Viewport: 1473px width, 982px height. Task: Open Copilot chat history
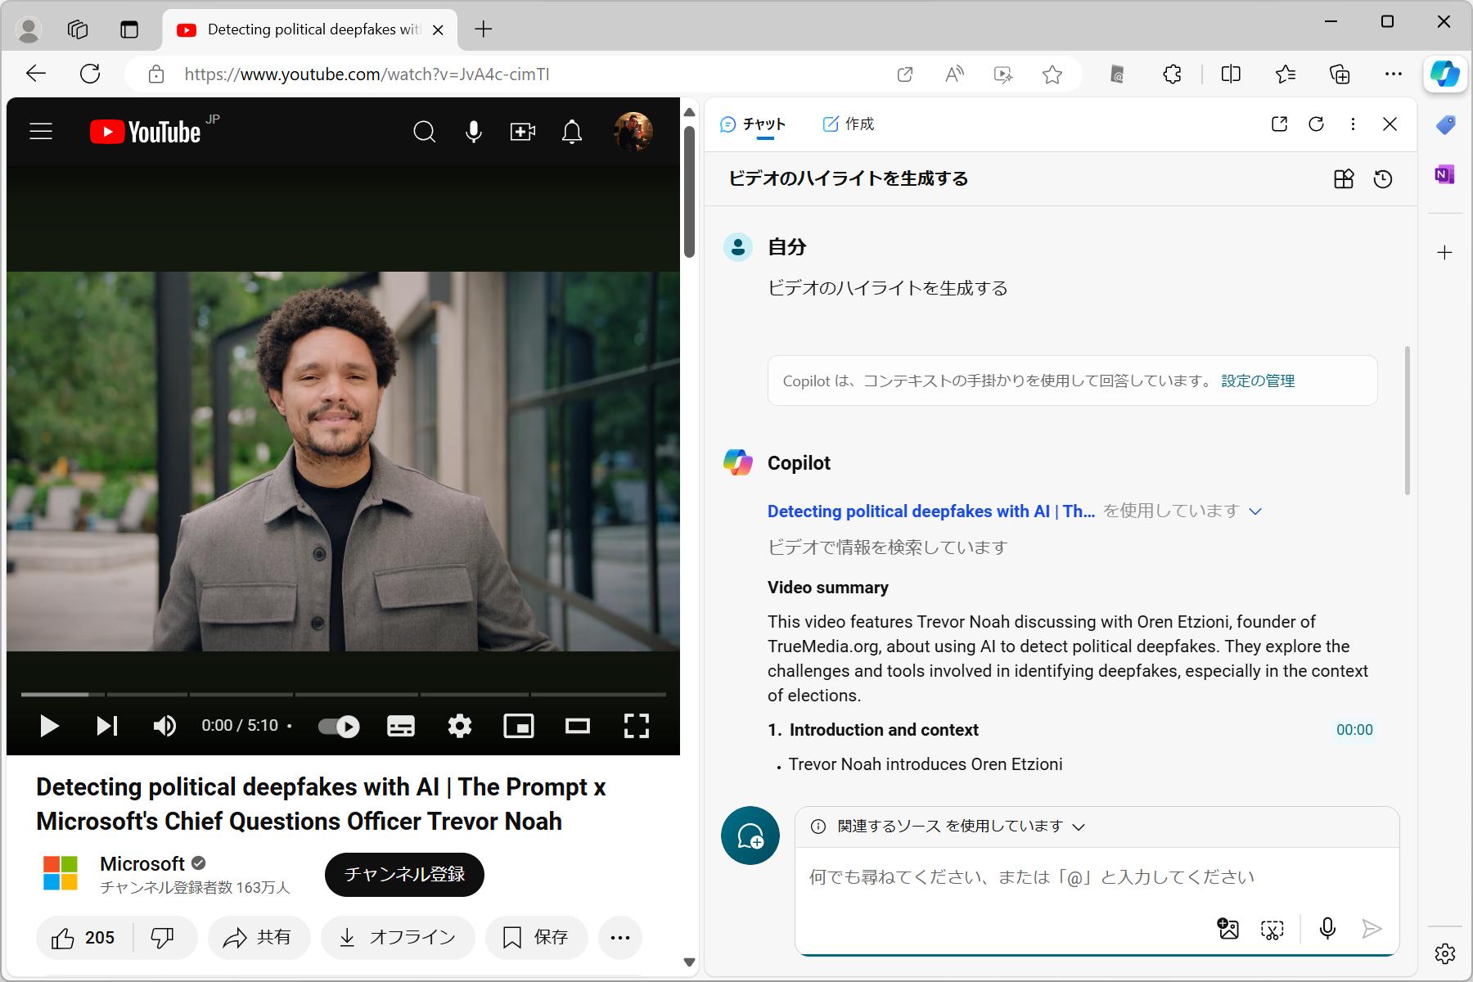tap(1383, 179)
